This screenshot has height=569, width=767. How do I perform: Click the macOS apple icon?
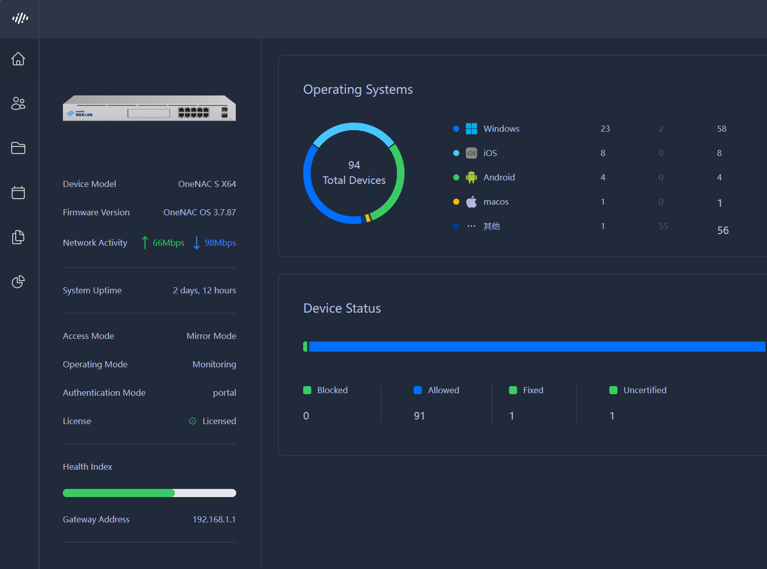pyautogui.click(x=471, y=202)
